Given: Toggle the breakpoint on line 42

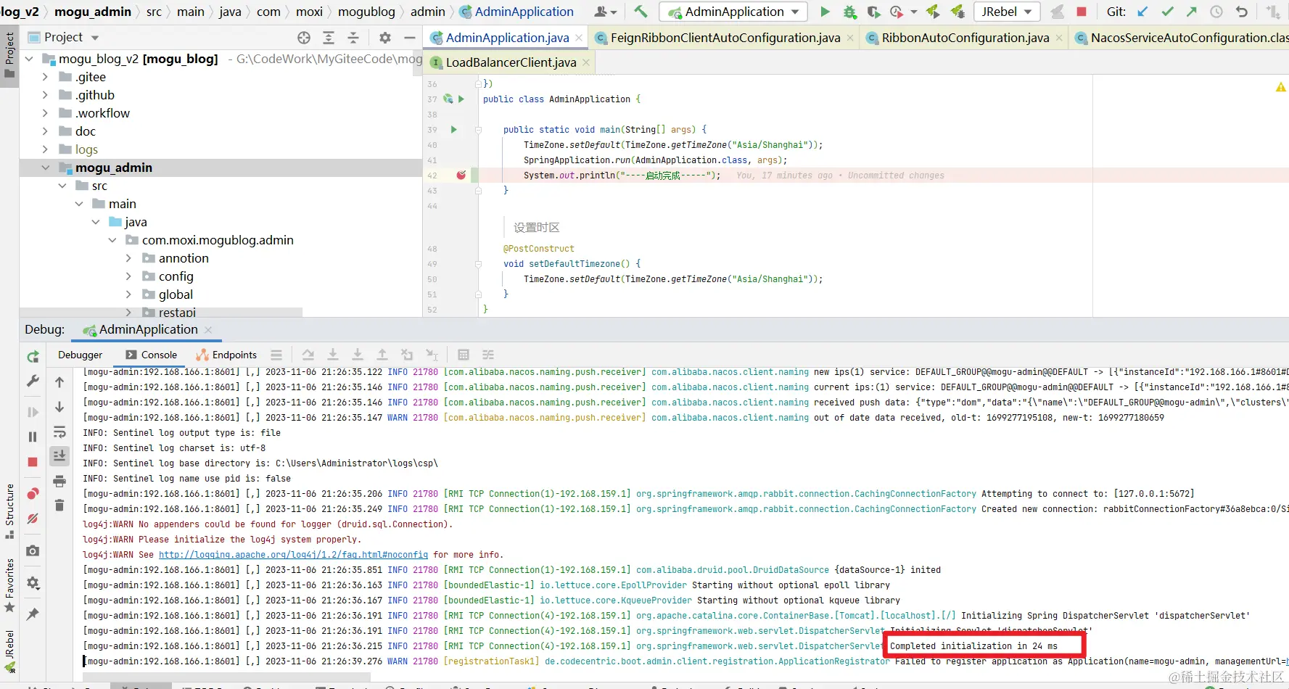Looking at the screenshot, I should coord(461,176).
